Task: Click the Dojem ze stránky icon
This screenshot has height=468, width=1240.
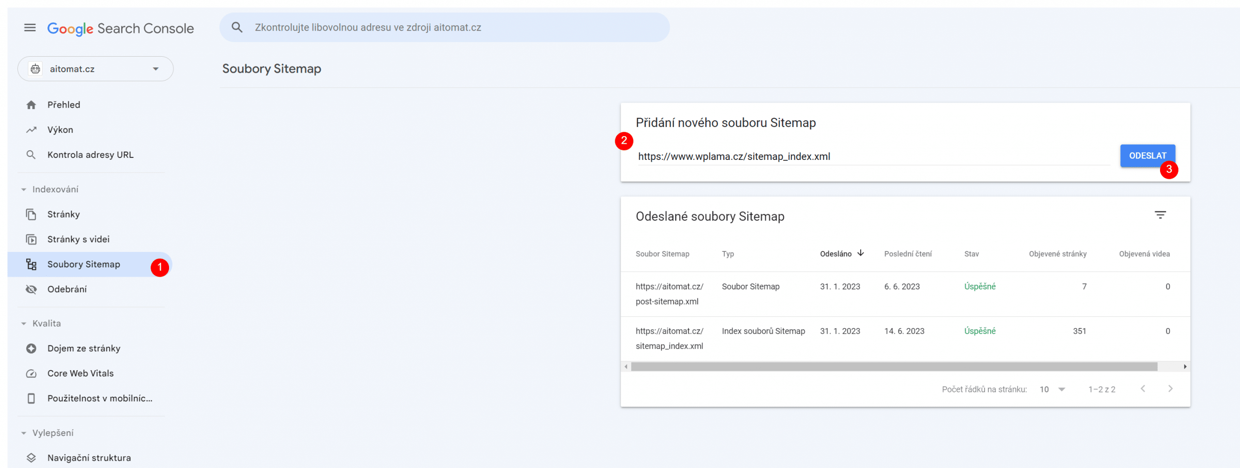Action: click(x=31, y=348)
